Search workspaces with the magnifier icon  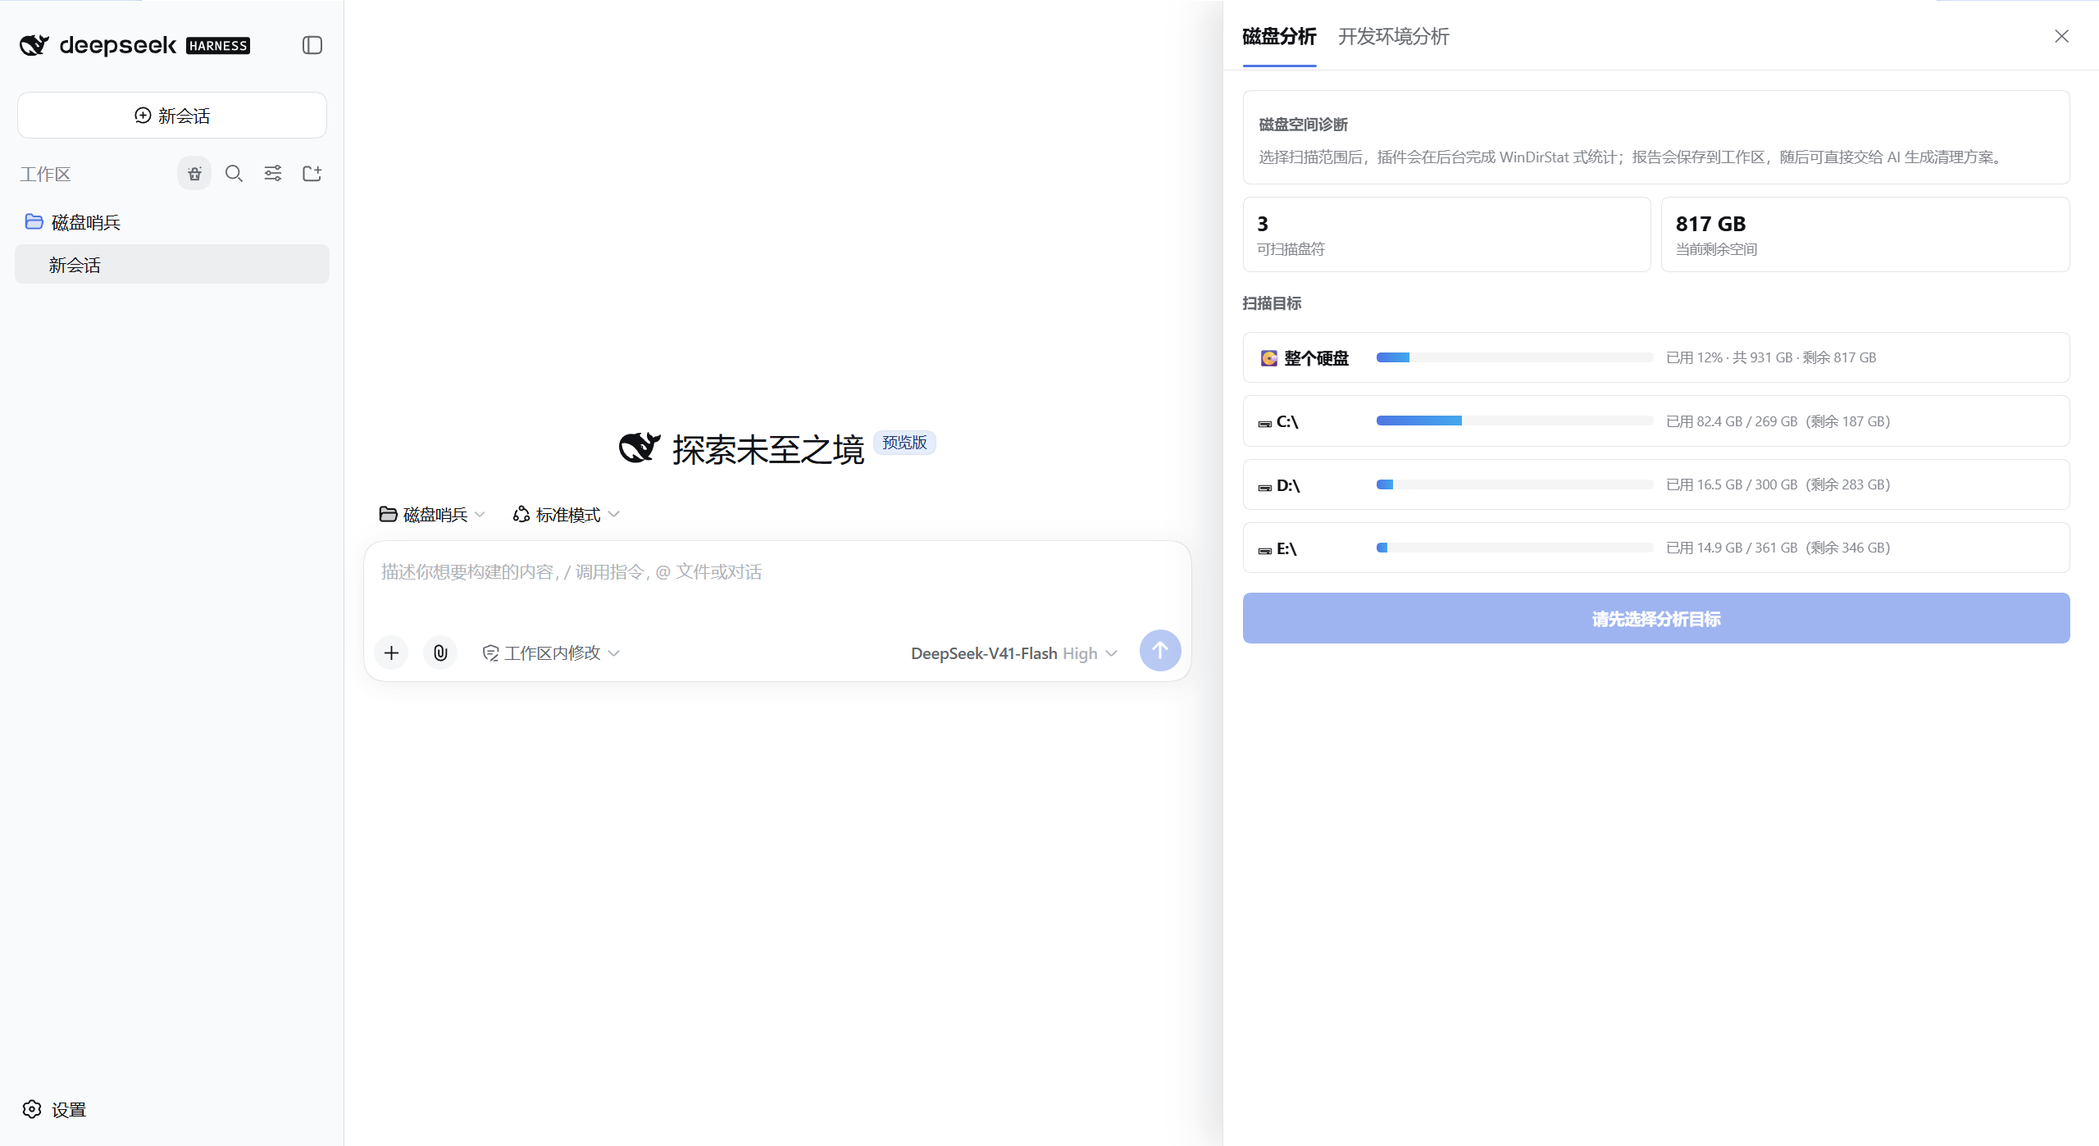[x=234, y=173]
